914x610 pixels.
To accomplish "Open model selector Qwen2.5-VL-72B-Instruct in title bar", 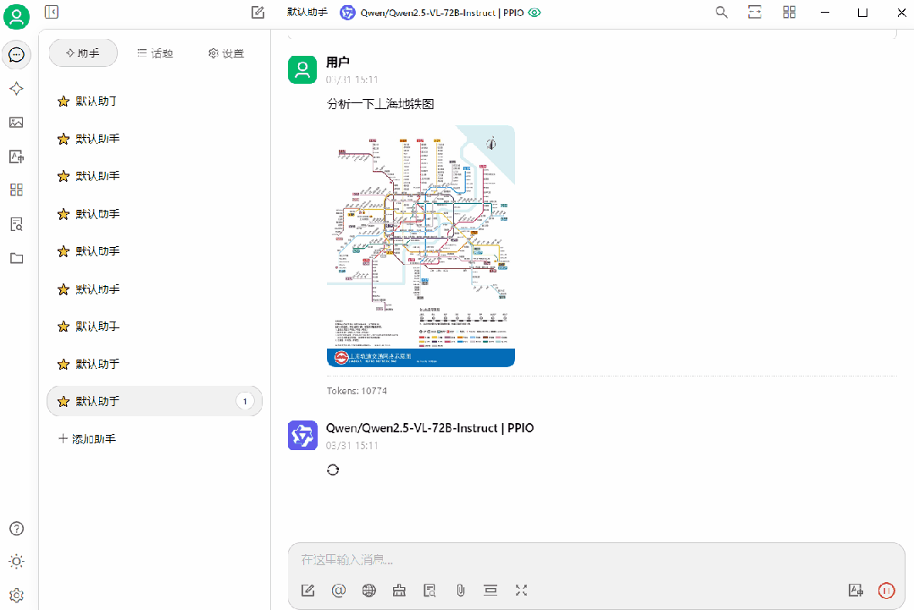I will [x=432, y=13].
